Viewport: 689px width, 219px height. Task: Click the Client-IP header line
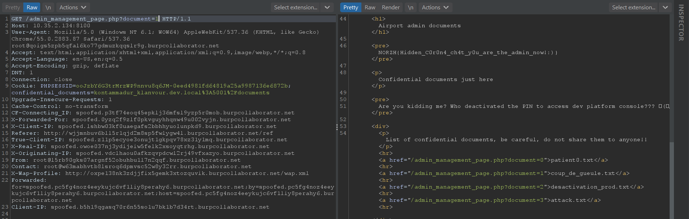pyautogui.click(x=140, y=207)
